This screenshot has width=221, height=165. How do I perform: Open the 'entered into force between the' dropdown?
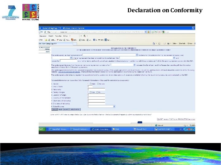[147, 58]
